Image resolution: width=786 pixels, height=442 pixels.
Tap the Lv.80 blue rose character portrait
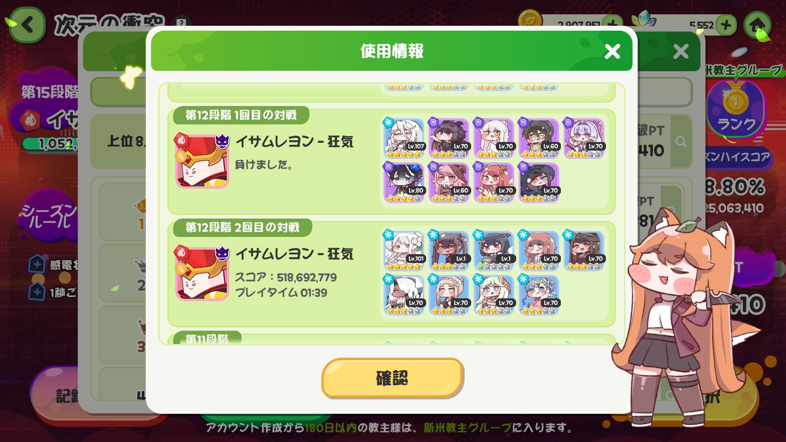click(404, 183)
